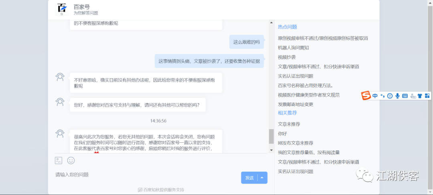The image size is (433, 195).
Task: Click the 14:36:56 timestamp
Action: [x=158, y=121]
